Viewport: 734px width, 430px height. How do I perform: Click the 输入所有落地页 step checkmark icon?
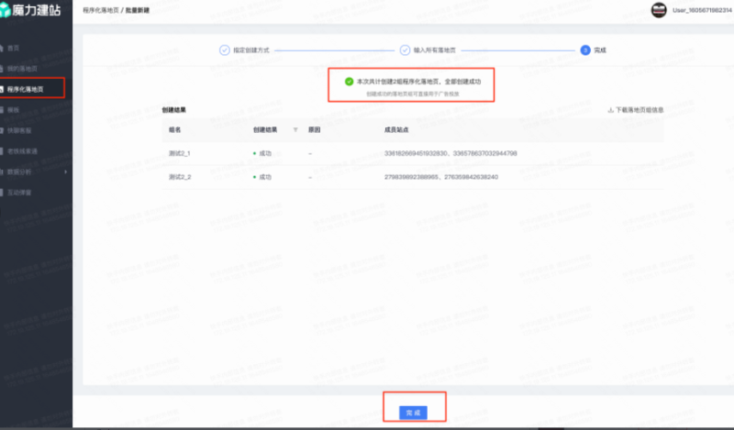405,50
